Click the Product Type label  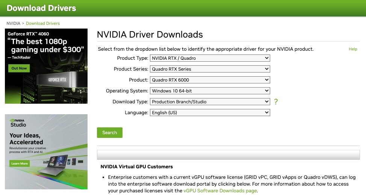[133, 58]
